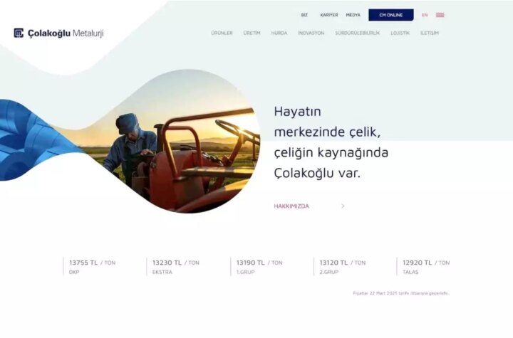Open the KARİYER menu item
The image size is (513, 338).
(328, 15)
